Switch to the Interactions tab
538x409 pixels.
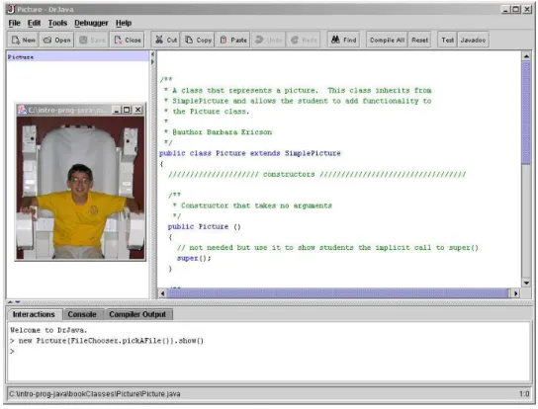click(34, 314)
